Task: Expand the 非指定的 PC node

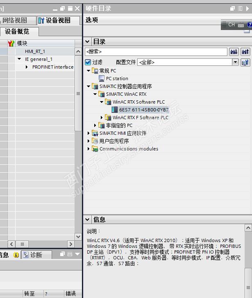Action: point(95,125)
